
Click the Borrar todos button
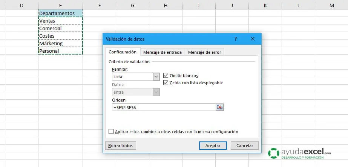120,146
